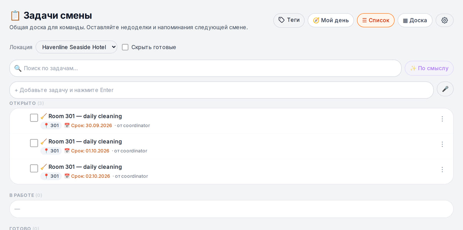
Task: Mark task due 30.09.2026 as done
Action: pos(34,118)
